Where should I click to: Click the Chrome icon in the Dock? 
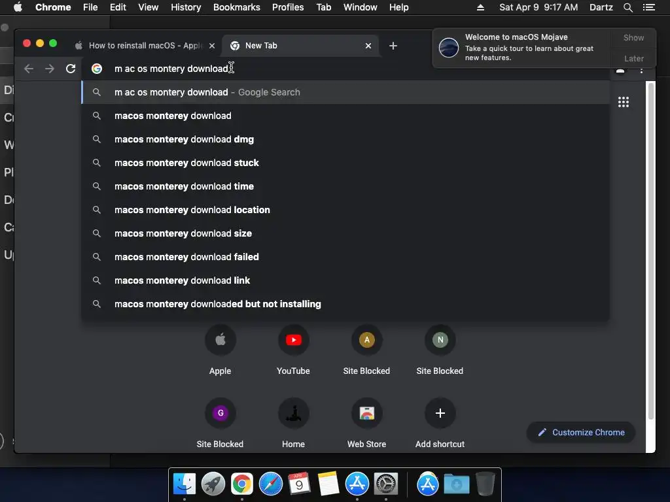(242, 484)
